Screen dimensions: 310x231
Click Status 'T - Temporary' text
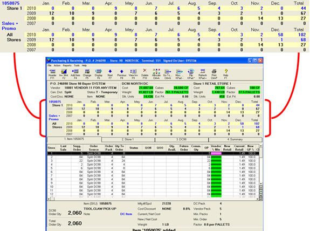[x=107, y=92]
